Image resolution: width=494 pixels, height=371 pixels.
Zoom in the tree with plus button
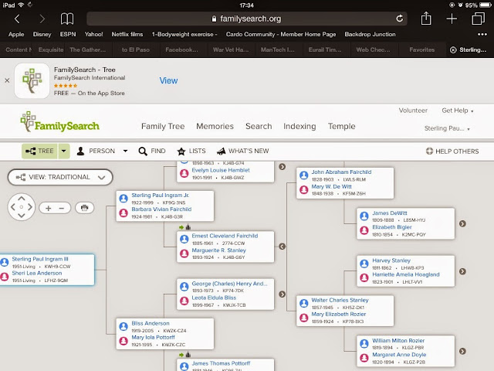pyautogui.click(x=48, y=208)
